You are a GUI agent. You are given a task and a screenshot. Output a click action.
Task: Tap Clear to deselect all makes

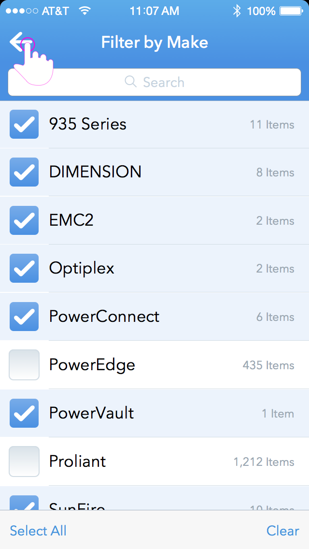(282, 530)
